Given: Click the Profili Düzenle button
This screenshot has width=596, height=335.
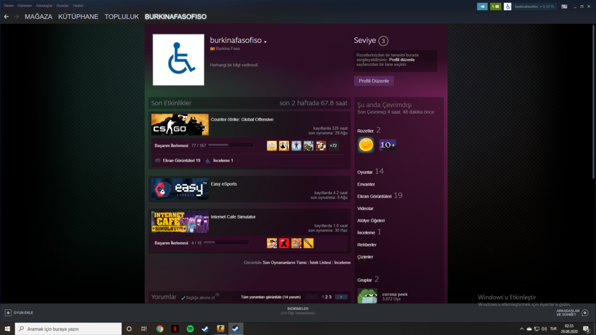Looking at the screenshot, I should tap(374, 81).
